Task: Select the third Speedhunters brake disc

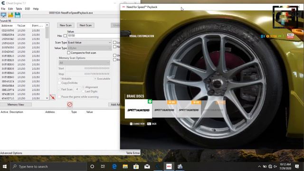Action: tap(189, 109)
